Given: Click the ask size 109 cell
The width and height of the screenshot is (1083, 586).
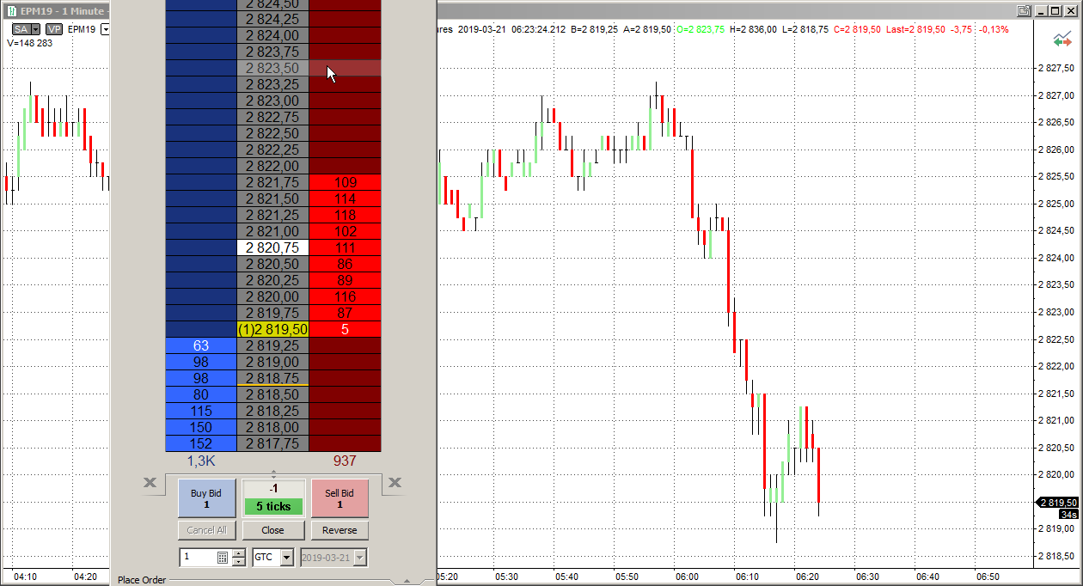Looking at the screenshot, I should click(x=345, y=182).
